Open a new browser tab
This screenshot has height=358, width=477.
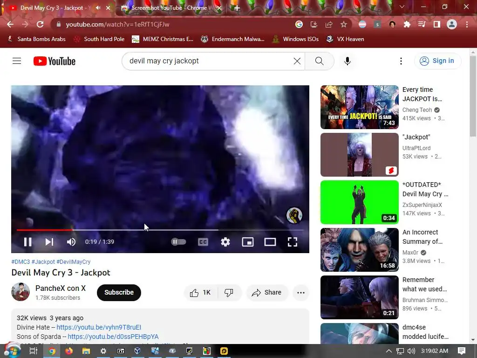coord(237,8)
